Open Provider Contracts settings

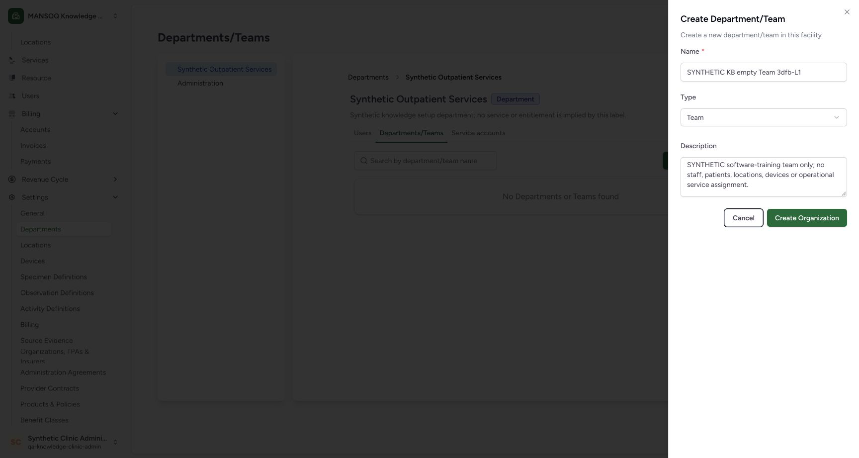point(50,388)
